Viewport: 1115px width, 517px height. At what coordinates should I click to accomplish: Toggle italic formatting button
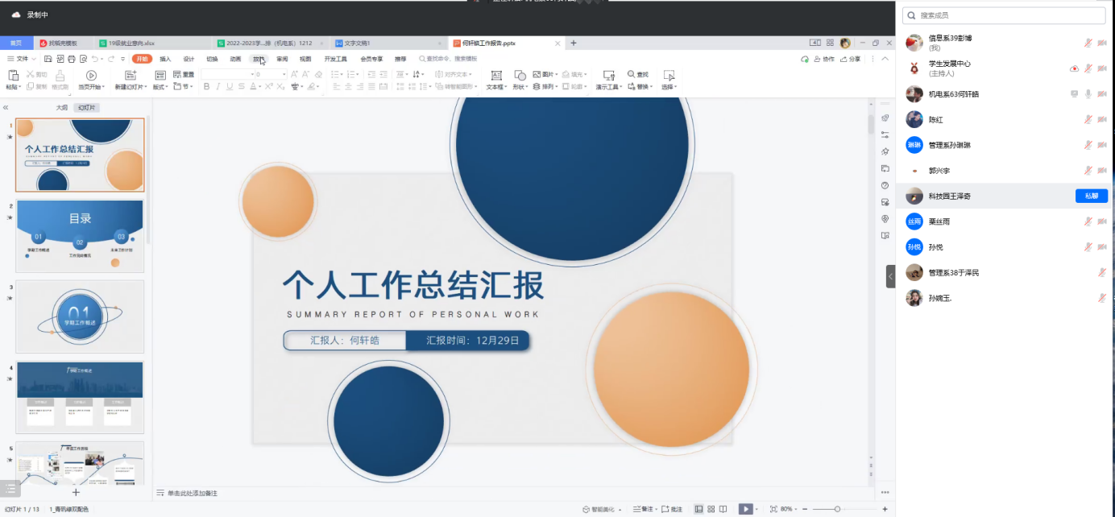(218, 86)
